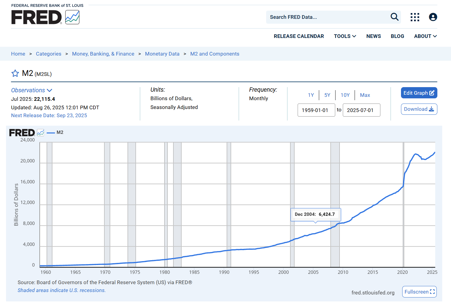Open the Release Calendar page
This screenshot has height=306, width=451.
[x=299, y=36]
